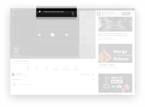Viewport: 145px width, 107px height.
Task: Click the 'New PayPal App' ad title
Action: (x=108, y=13)
